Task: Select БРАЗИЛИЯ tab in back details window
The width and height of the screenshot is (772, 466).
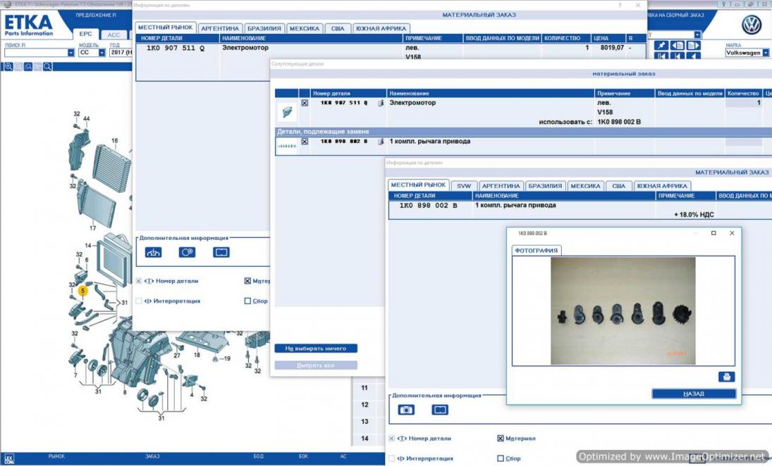Action: [264, 29]
